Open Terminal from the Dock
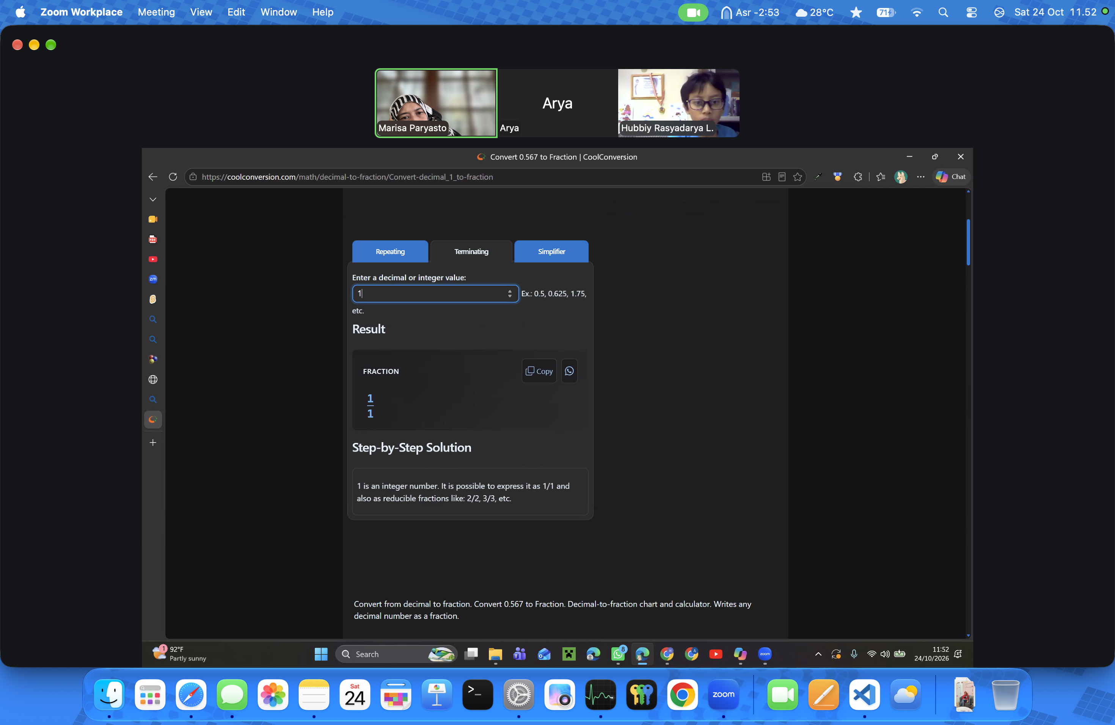The height and width of the screenshot is (725, 1115). [x=477, y=695]
